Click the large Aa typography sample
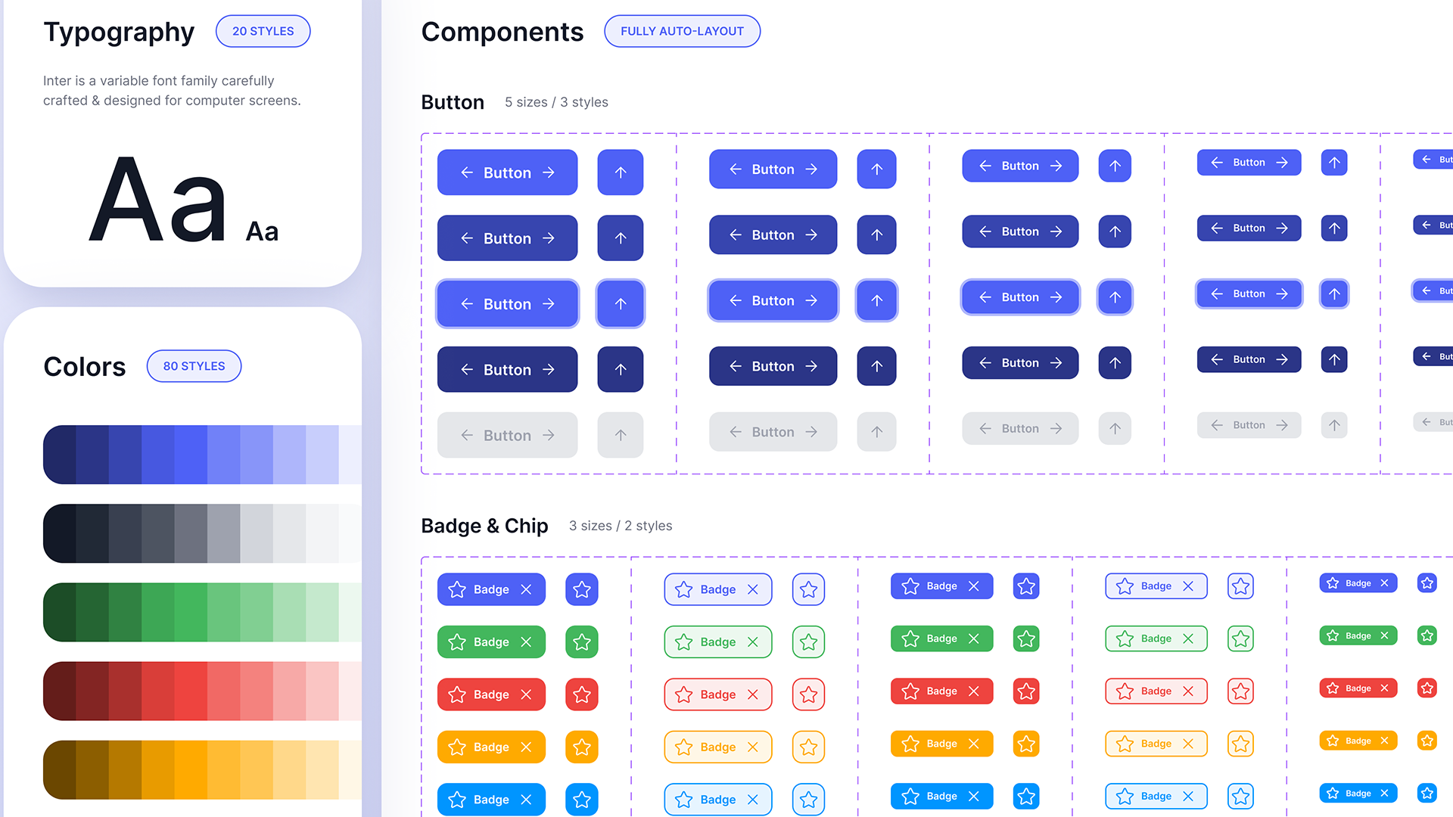The width and height of the screenshot is (1453, 817). (x=157, y=200)
